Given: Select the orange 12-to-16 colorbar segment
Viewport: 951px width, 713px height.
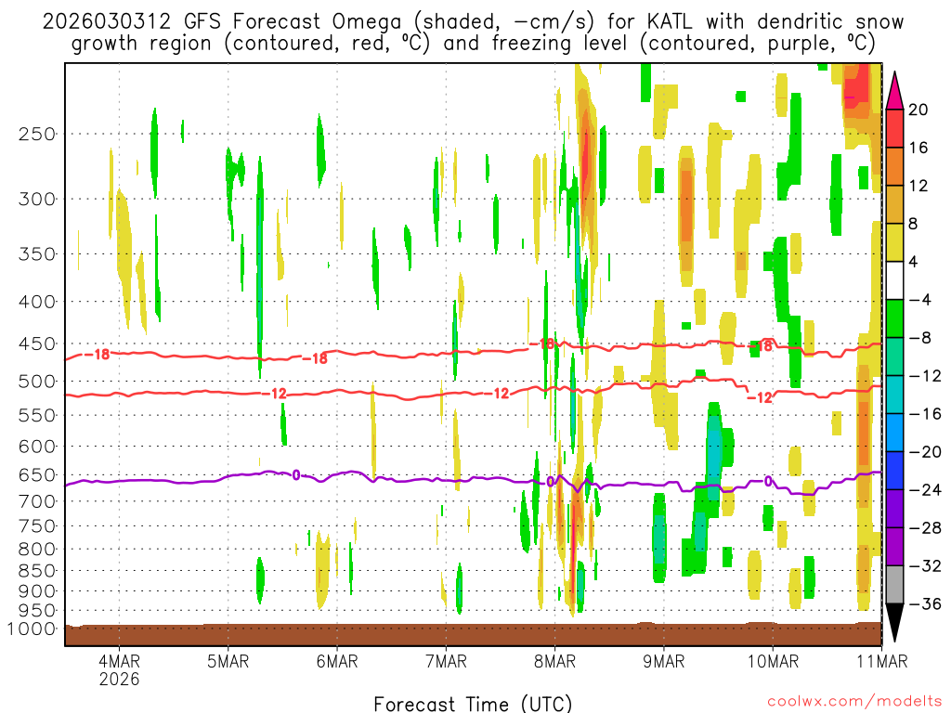Looking at the screenshot, I should tap(894, 166).
